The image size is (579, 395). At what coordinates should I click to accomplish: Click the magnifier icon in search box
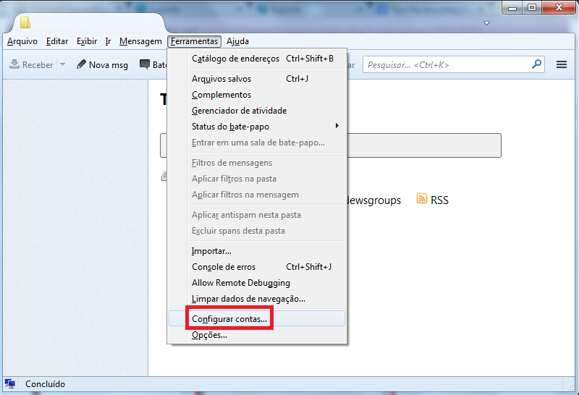pos(536,64)
